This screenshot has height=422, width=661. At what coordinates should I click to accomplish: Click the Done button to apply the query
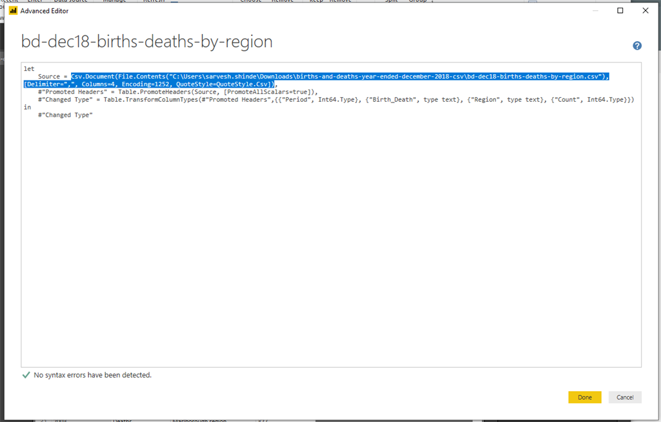click(x=584, y=397)
